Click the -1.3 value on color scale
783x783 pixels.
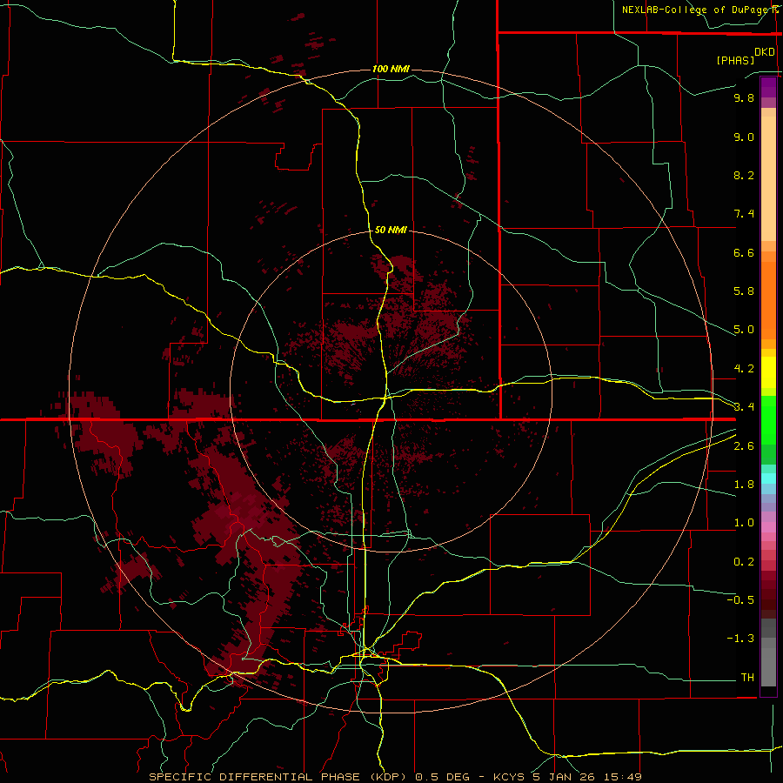[740, 639]
